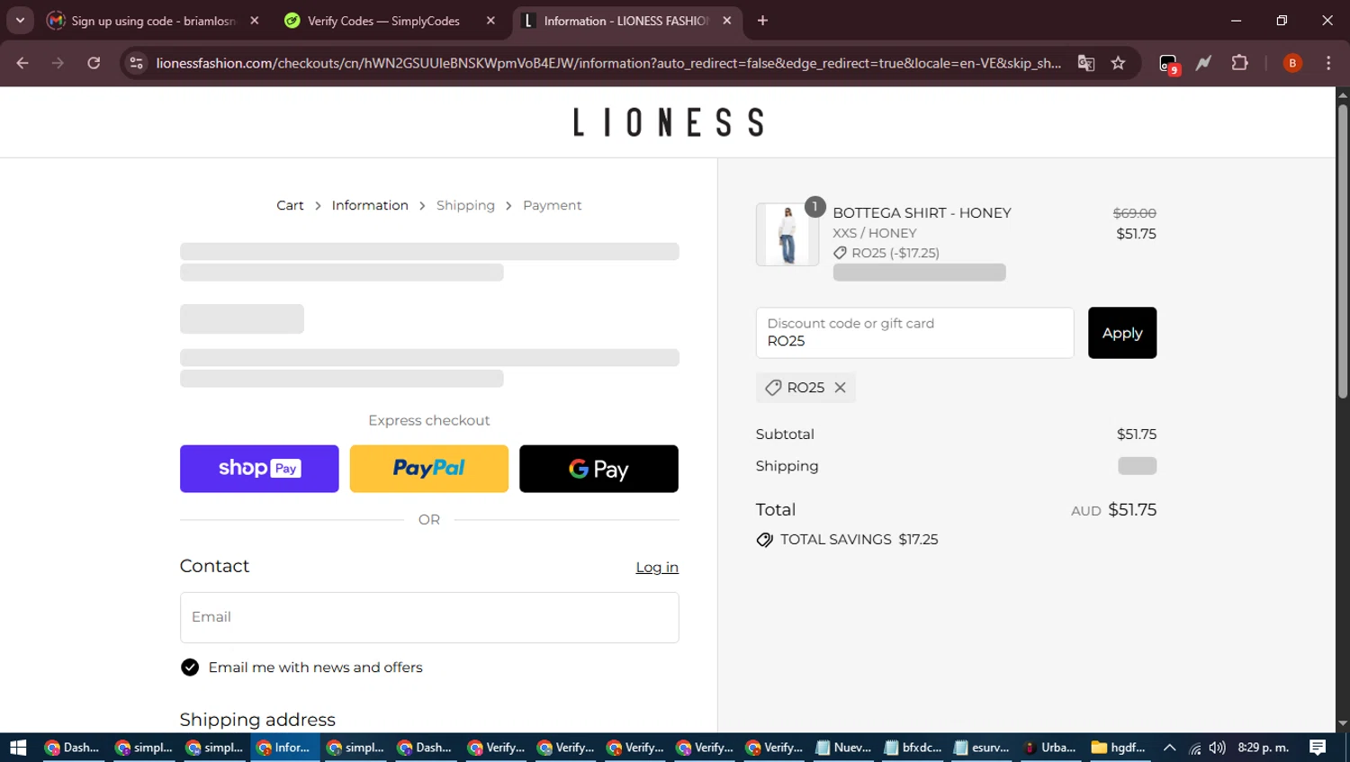Image resolution: width=1350 pixels, height=762 pixels.
Task: Pay with Google Pay express checkout
Action: point(598,469)
